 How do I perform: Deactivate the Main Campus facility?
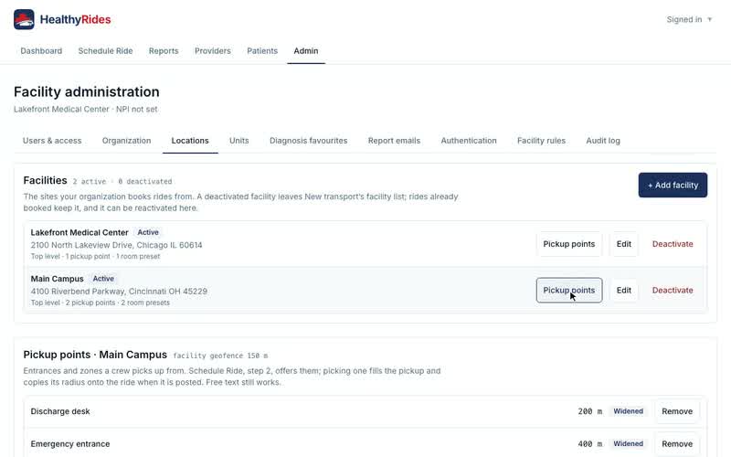pos(673,290)
